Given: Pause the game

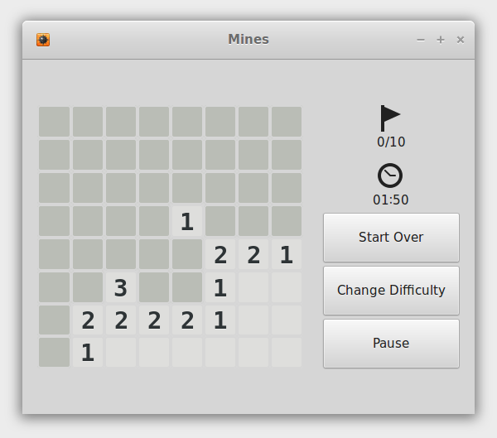Looking at the screenshot, I should point(391,343).
